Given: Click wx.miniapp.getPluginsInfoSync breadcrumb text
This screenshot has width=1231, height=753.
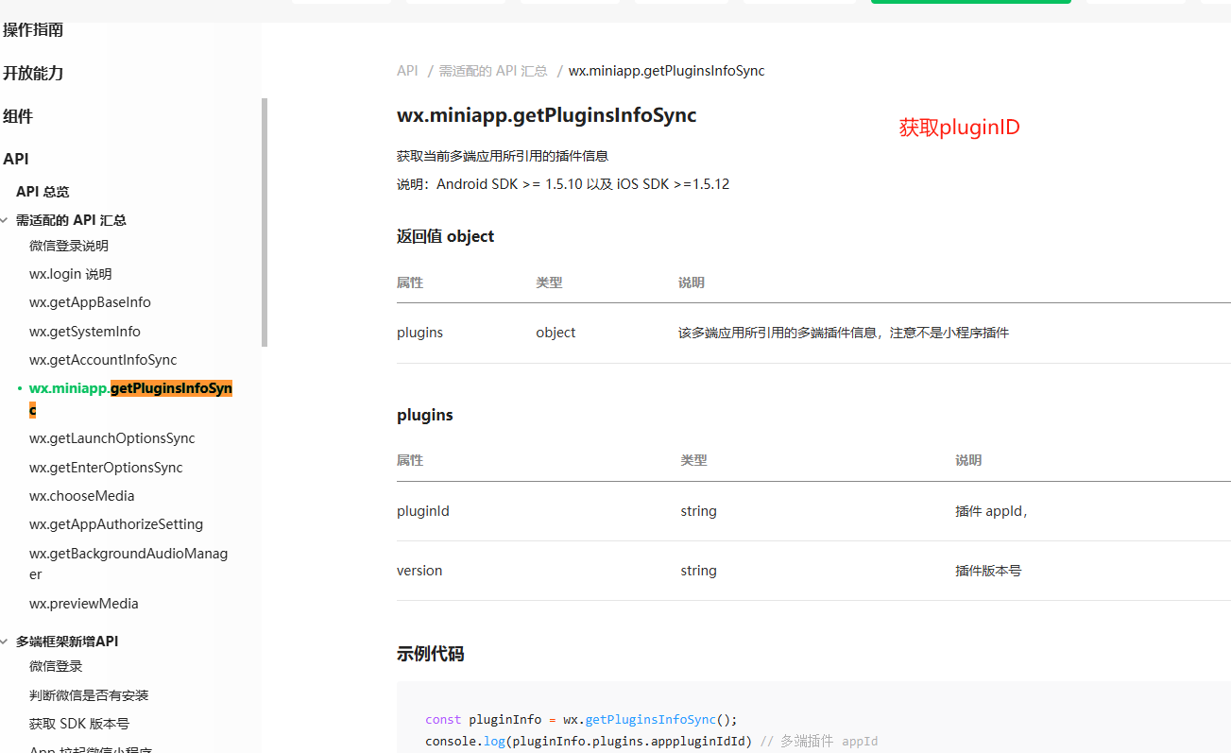Looking at the screenshot, I should 667,71.
